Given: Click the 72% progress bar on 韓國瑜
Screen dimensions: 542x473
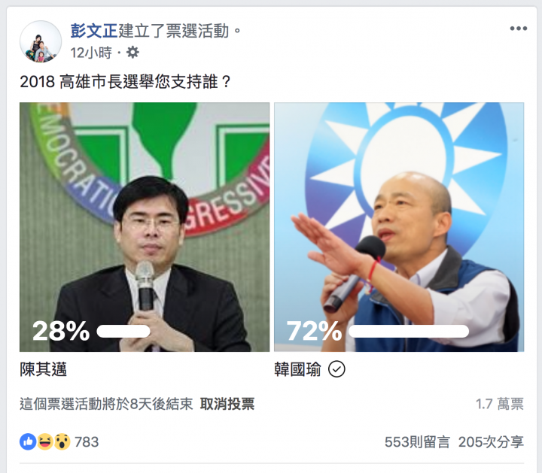Looking at the screenshot, I should (x=409, y=332).
